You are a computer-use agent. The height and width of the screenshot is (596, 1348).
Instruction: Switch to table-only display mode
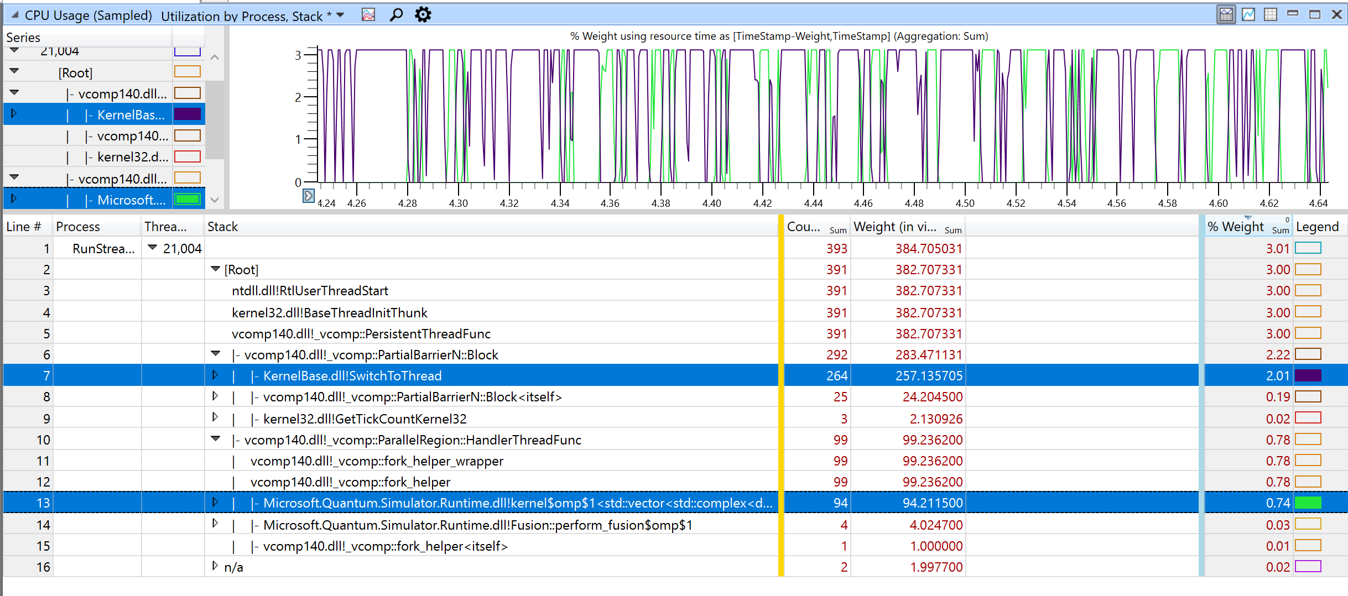coord(1269,14)
